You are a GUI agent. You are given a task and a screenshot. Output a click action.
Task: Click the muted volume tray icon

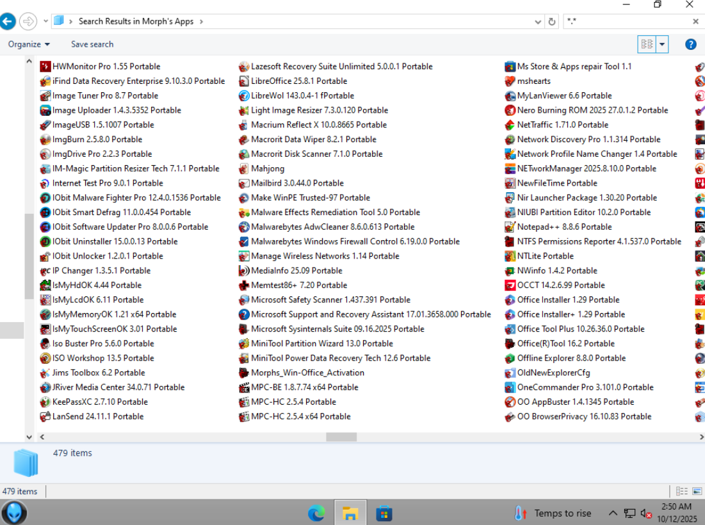645,513
